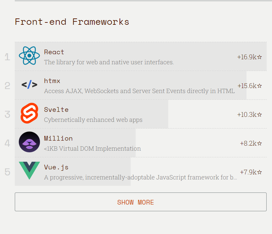272x234 pixels.
Task: Click the htmx code-bracket logo
Action: coord(29,85)
